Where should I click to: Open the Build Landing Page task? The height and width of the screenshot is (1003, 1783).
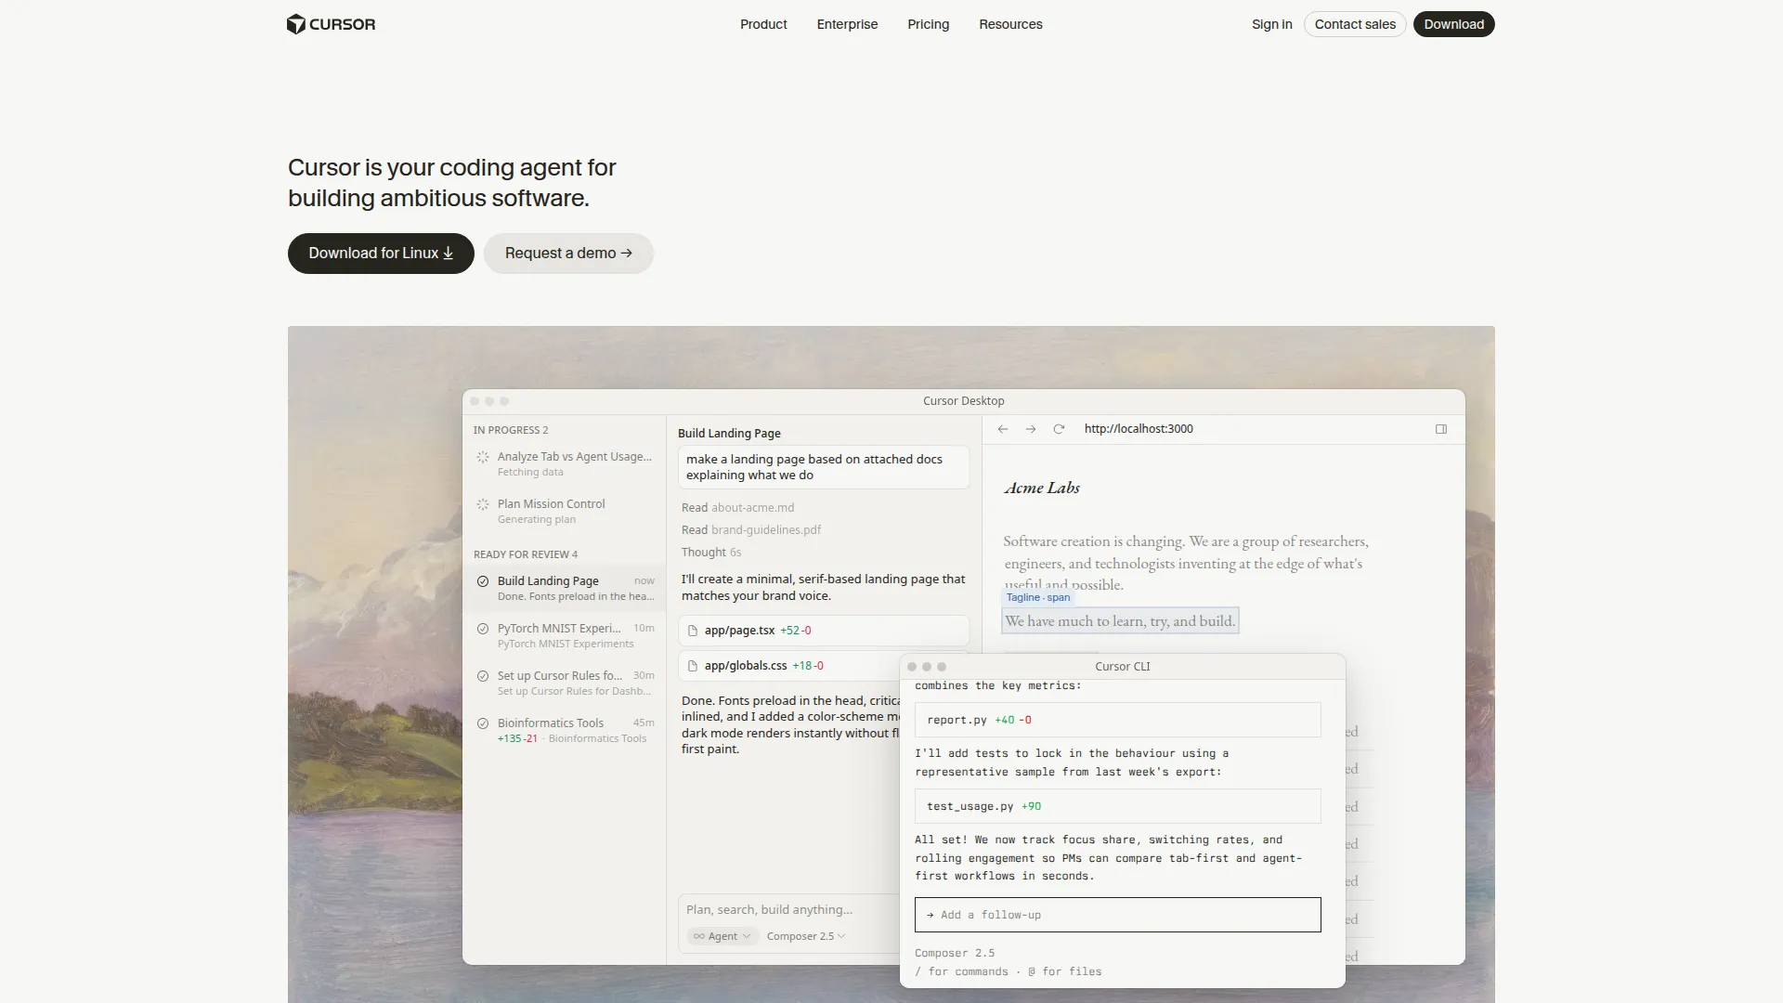pyautogui.click(x=565, y=588)
